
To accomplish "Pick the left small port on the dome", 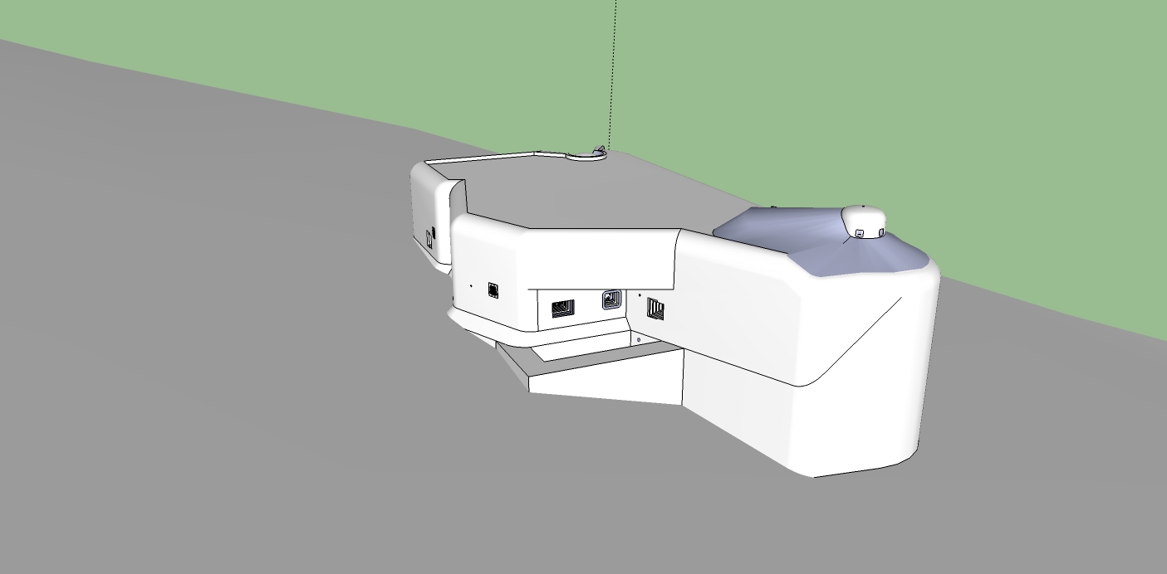I will [861, 233].
